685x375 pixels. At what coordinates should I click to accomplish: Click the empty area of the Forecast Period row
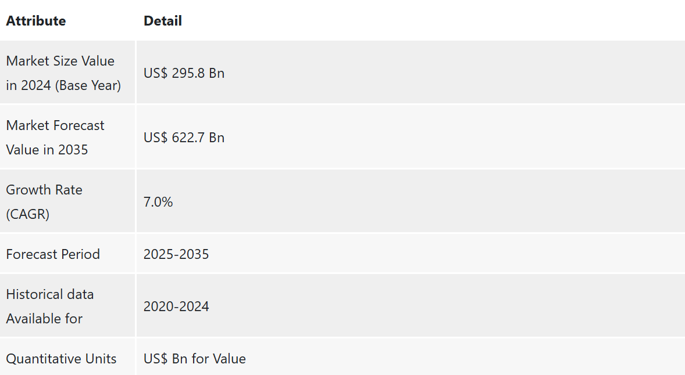[445, 254]
